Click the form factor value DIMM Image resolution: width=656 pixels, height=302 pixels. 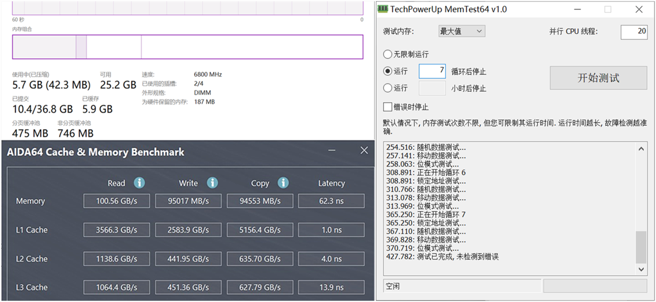[x=202, y=92]
